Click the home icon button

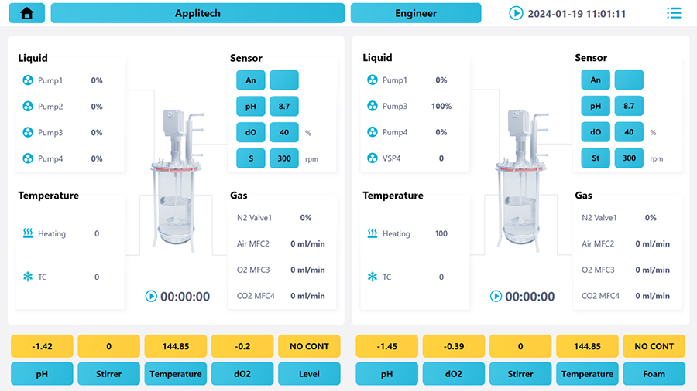(27, 13)
